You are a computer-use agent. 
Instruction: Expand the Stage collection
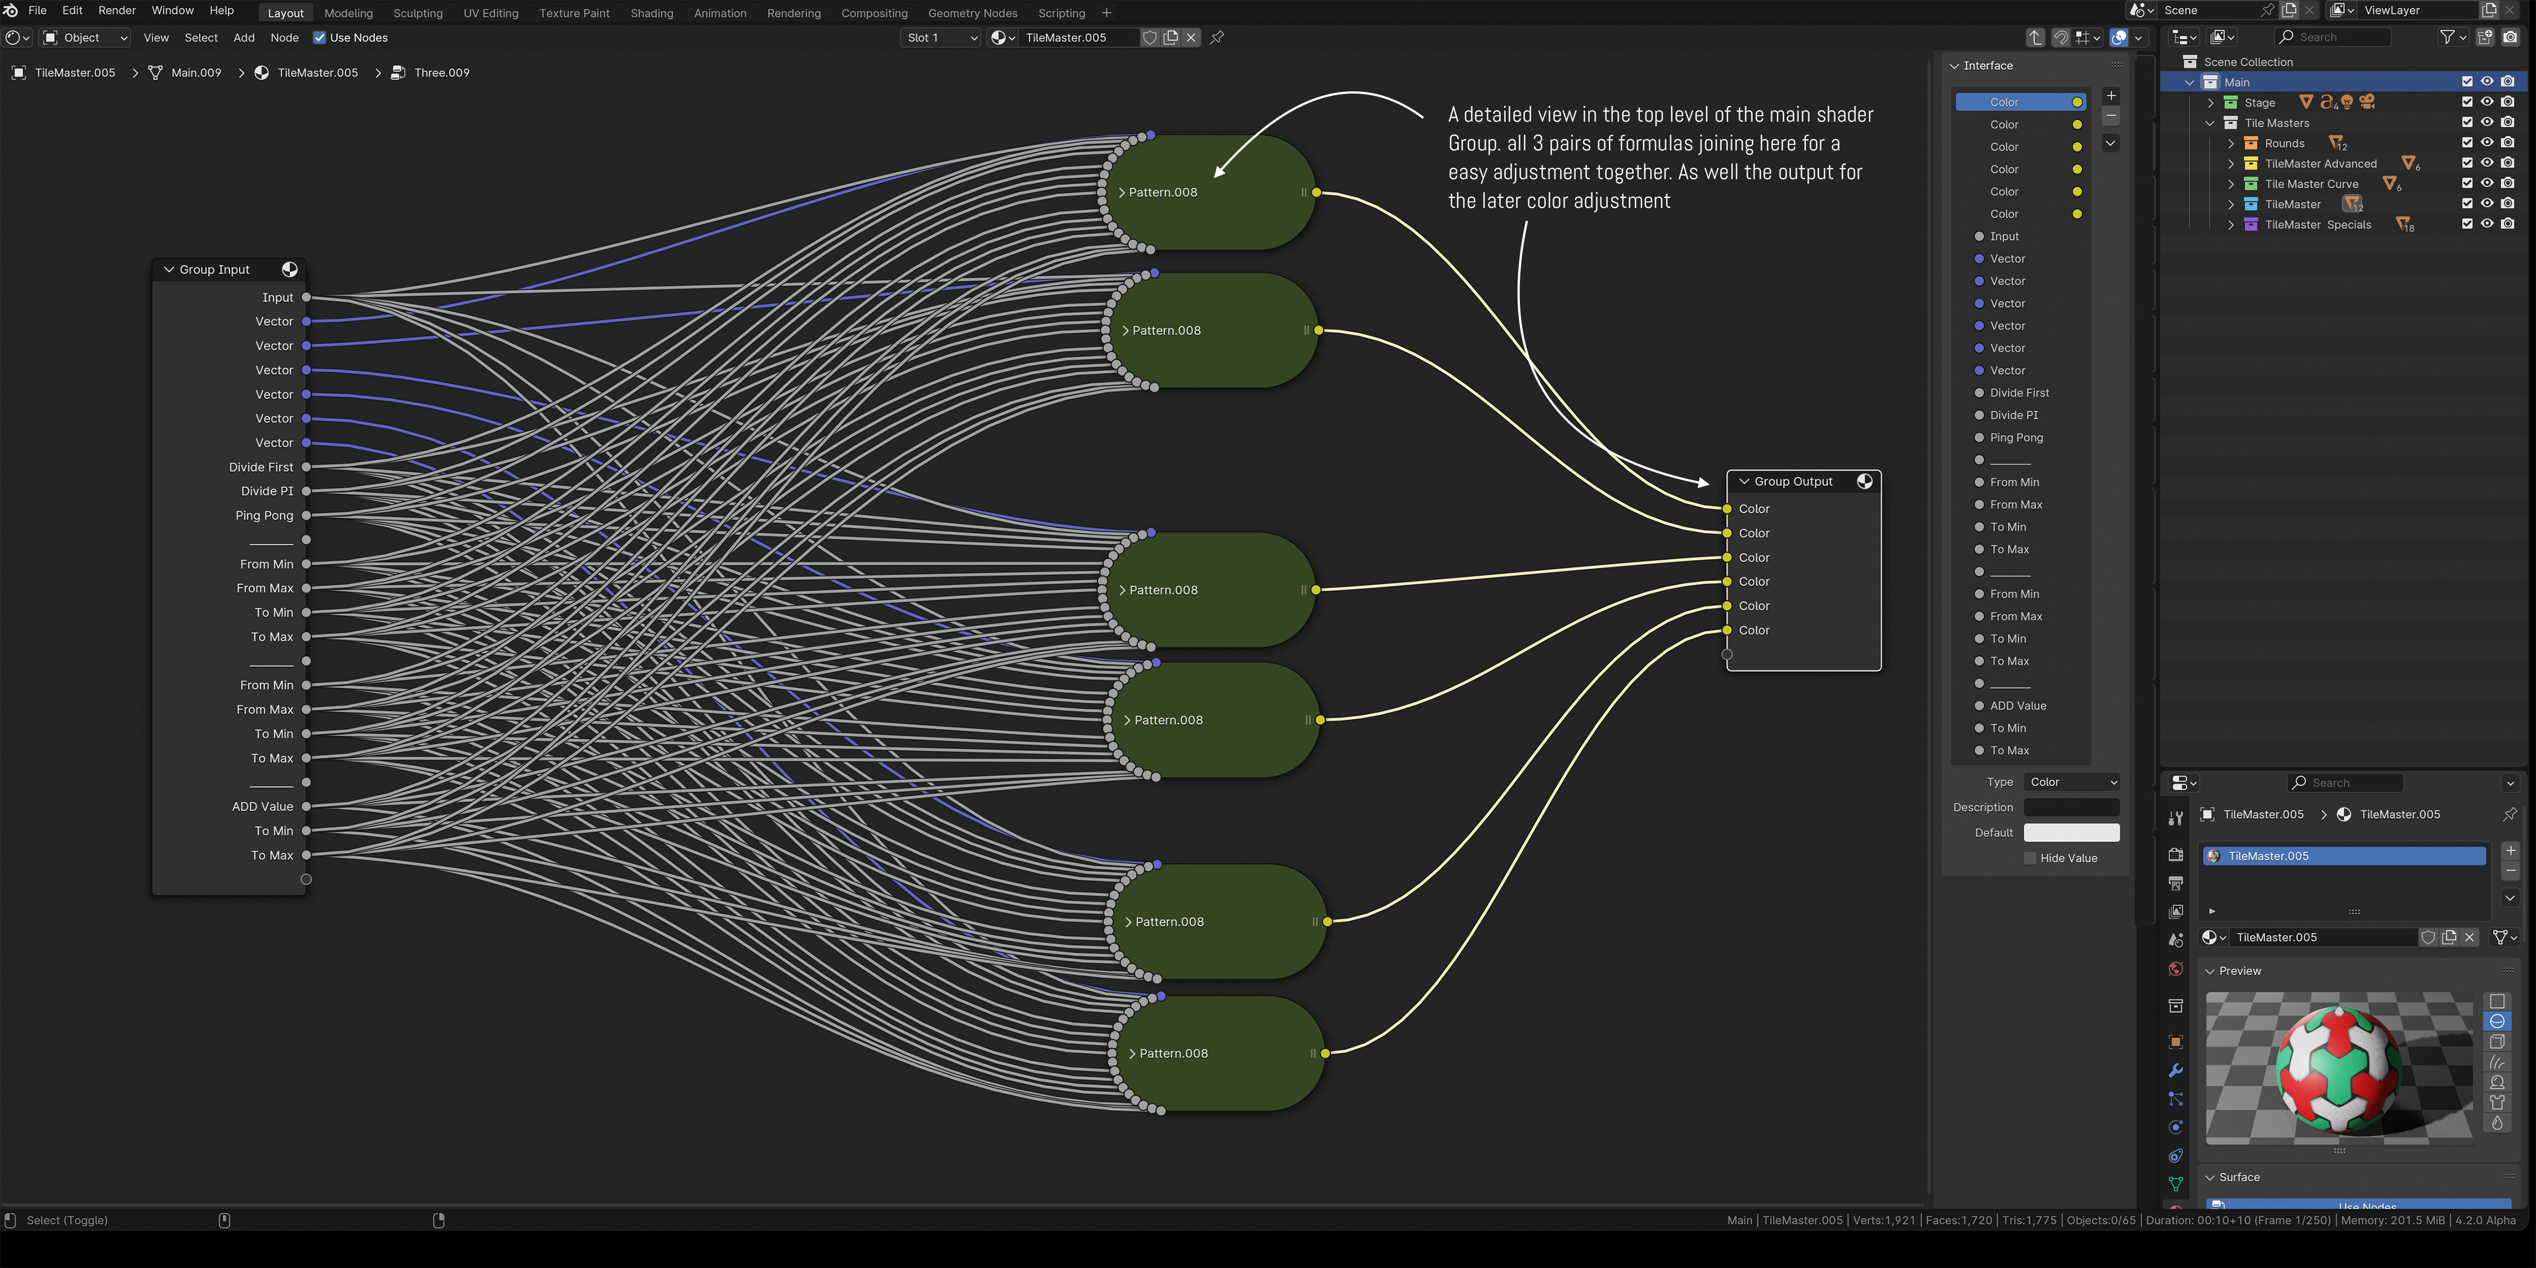click(2210, 103)
